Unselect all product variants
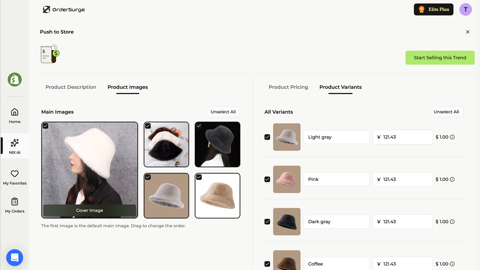 [446, 112]
